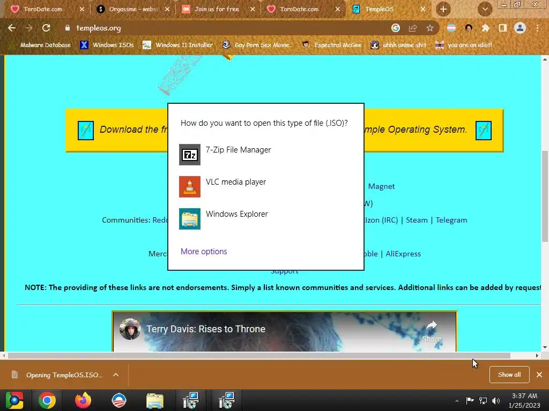Image resolution: width=549 pixels, height=411 pixels.
Task: Click the vertical scrollbar thumb
Action: pyautogui.click(x=545, y=196)
